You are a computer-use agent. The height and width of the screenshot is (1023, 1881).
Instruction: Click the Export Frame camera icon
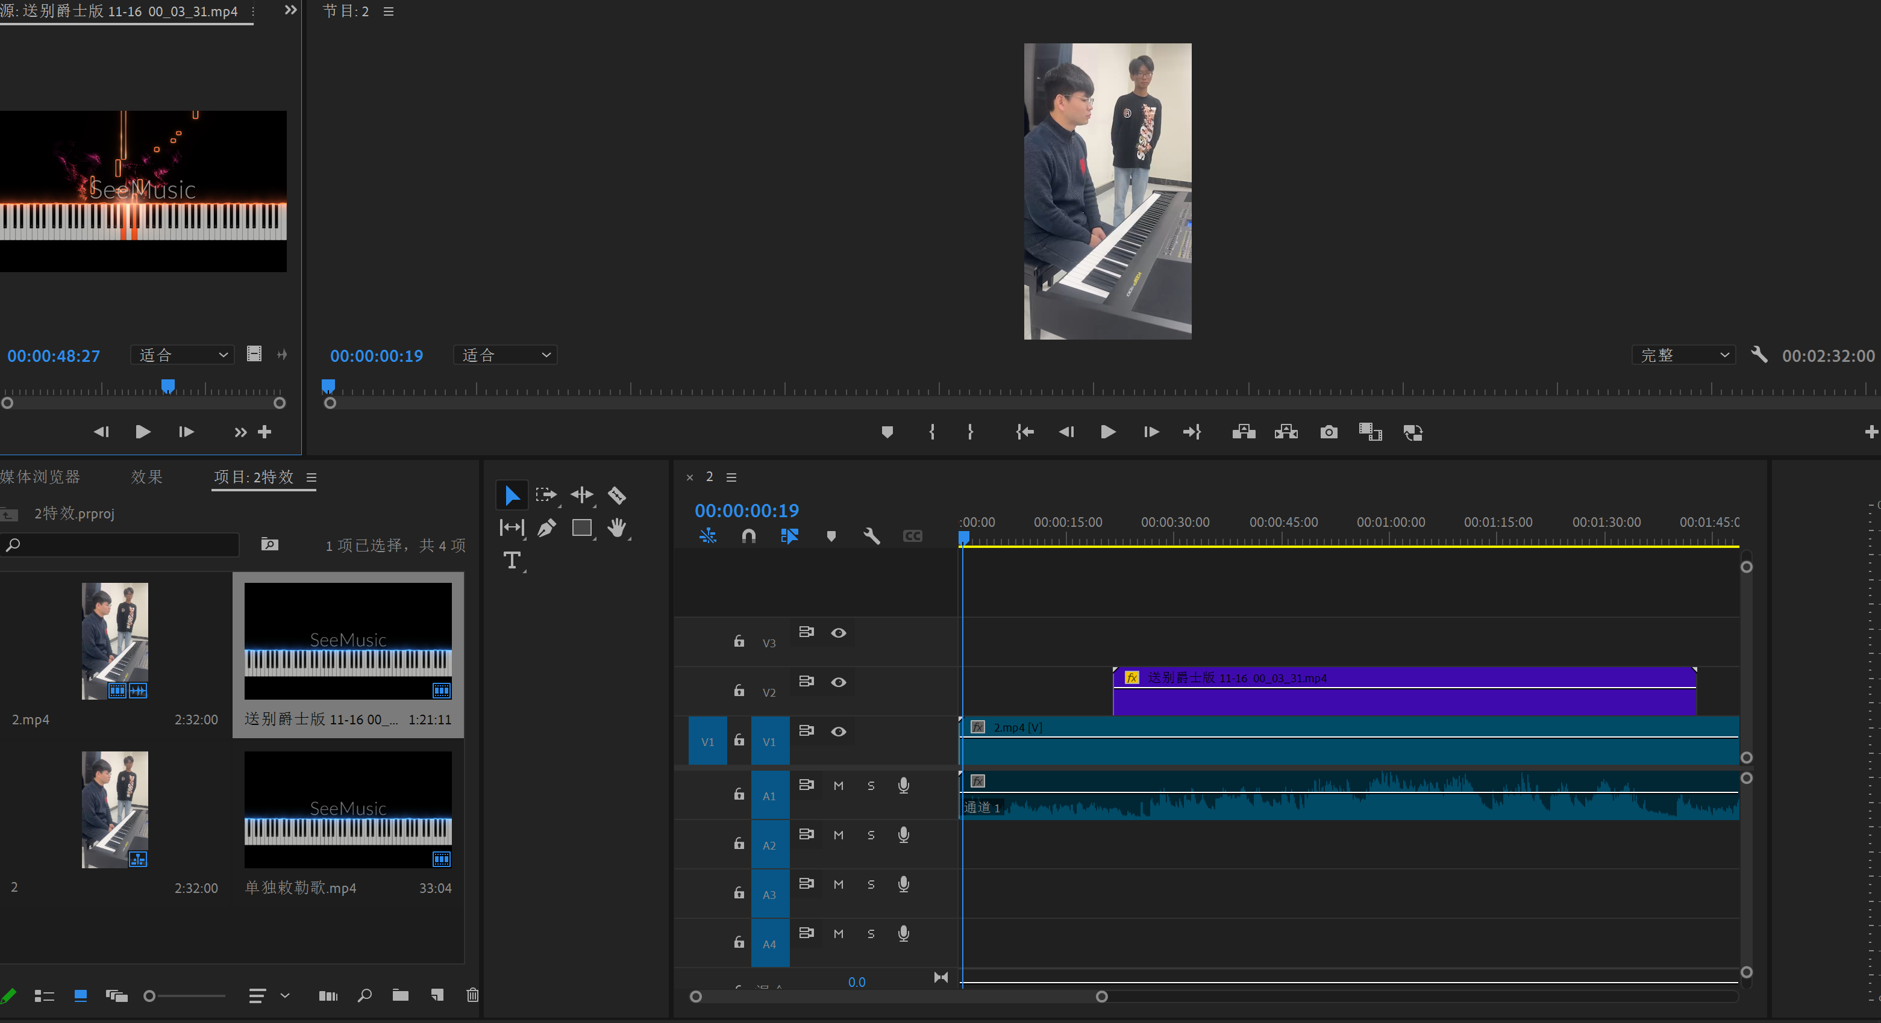(x=1329, y=432)
